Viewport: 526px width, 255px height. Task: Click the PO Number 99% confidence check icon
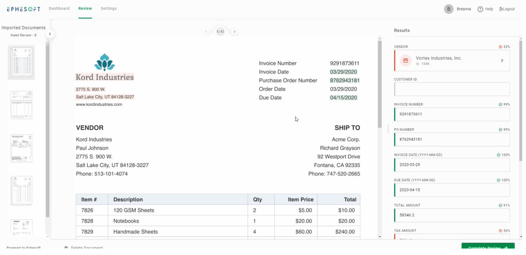click(x=500, y=130)
